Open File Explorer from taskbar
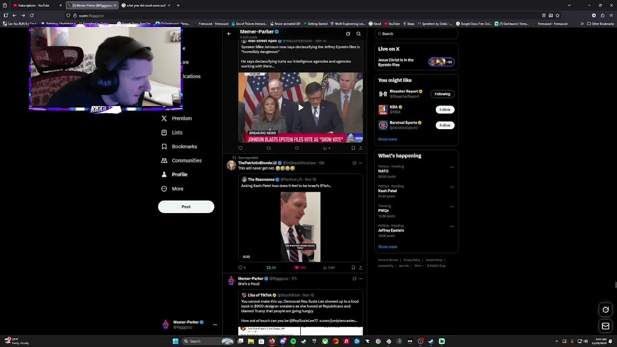617x347 pixels. click(251, 341)
